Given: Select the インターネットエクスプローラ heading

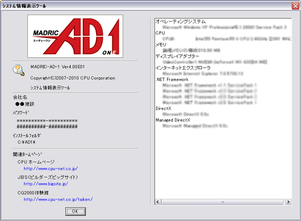Looking at the screenshot, I should (183, 68).
